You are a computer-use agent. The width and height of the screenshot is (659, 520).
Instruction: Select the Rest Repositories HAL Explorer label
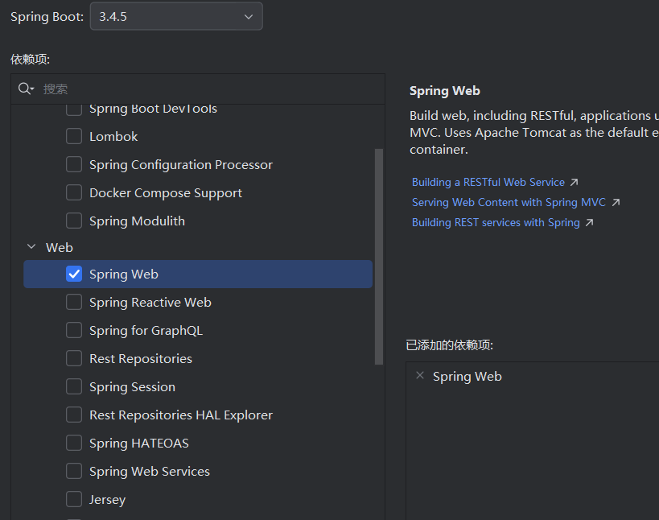click(181, 415)
